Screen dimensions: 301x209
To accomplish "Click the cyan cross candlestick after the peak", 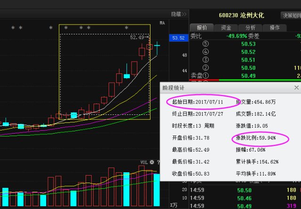I will pos(157,46).
